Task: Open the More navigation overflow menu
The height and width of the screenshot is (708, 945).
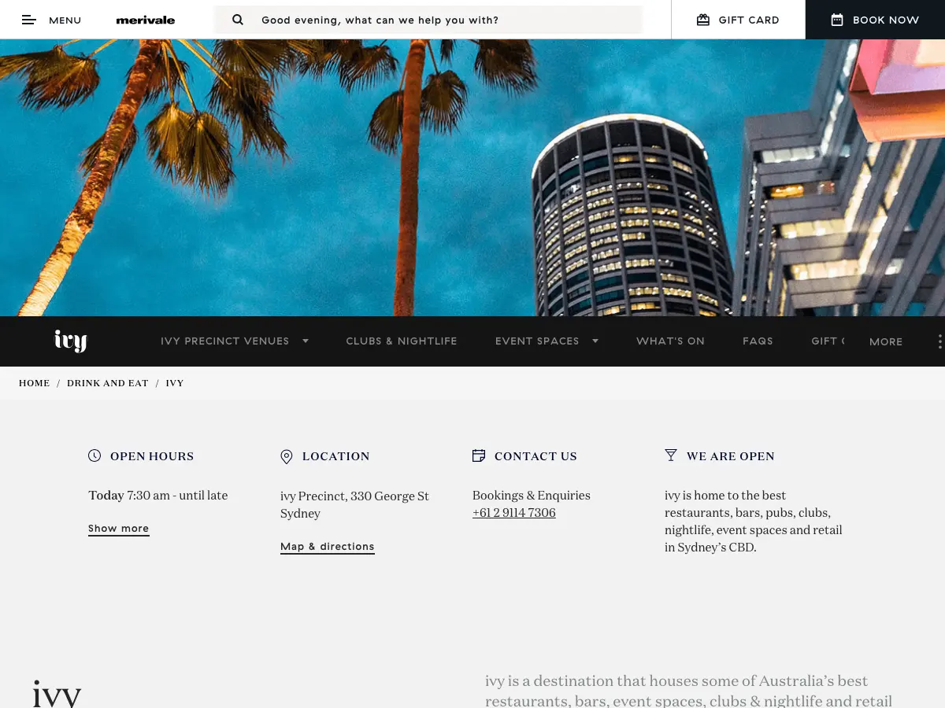Action: click(886, 341)
